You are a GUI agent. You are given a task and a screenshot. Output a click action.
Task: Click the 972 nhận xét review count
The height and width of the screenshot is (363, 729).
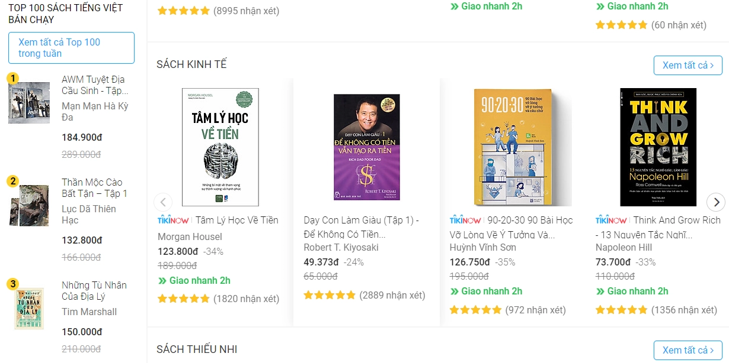click(535, 310)
